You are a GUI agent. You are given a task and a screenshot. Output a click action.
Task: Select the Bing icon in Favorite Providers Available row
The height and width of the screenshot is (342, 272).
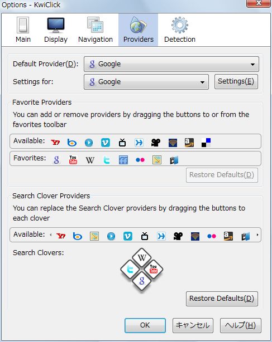72,143
